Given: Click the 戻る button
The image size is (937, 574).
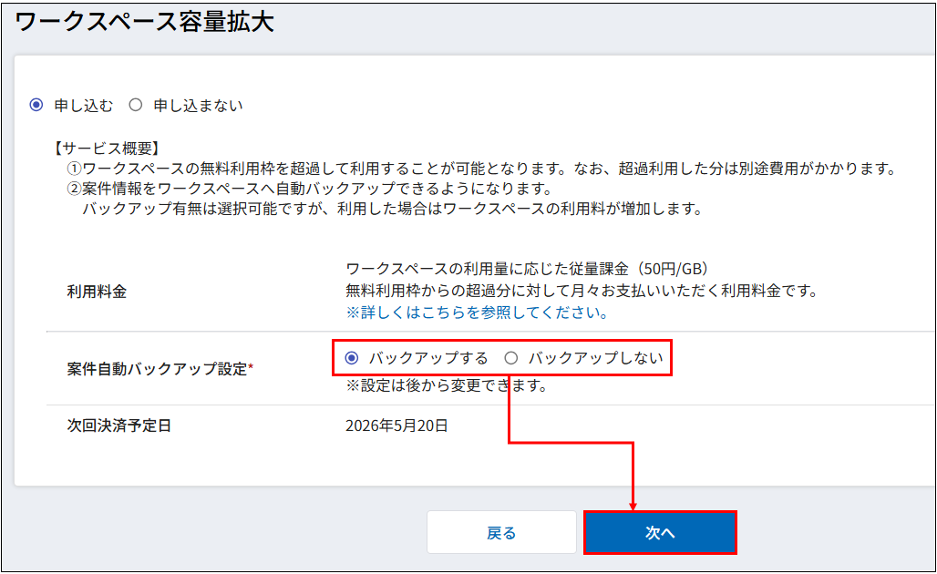Looking at the screenshot, I should tap(501, 533).
